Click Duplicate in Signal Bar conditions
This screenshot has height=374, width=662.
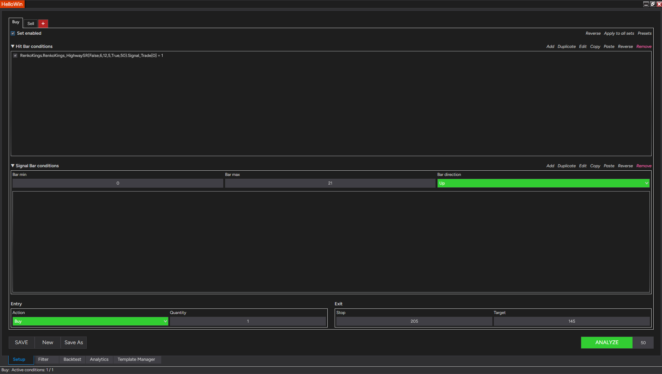pos(567,166)
